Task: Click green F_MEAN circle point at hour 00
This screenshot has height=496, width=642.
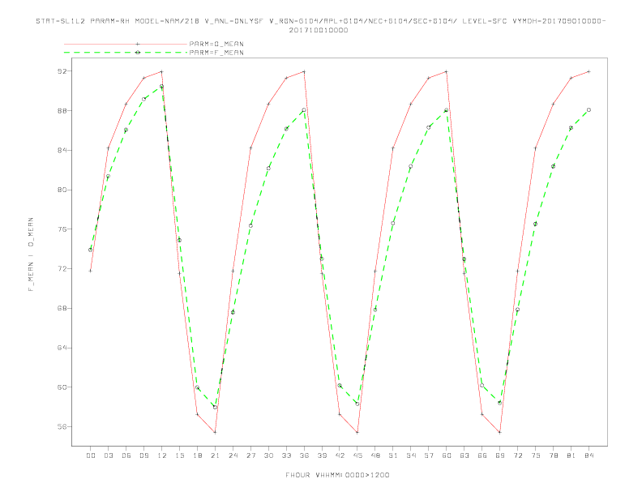Action: pos(91,250)
